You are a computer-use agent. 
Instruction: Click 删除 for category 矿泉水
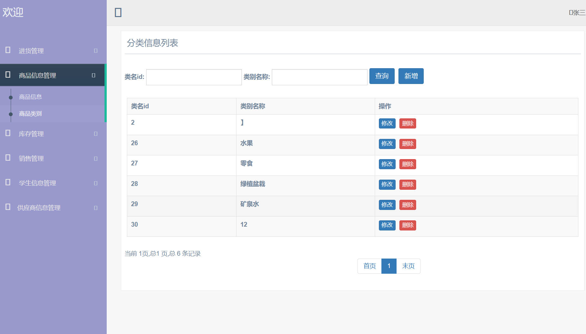point(408,205)
